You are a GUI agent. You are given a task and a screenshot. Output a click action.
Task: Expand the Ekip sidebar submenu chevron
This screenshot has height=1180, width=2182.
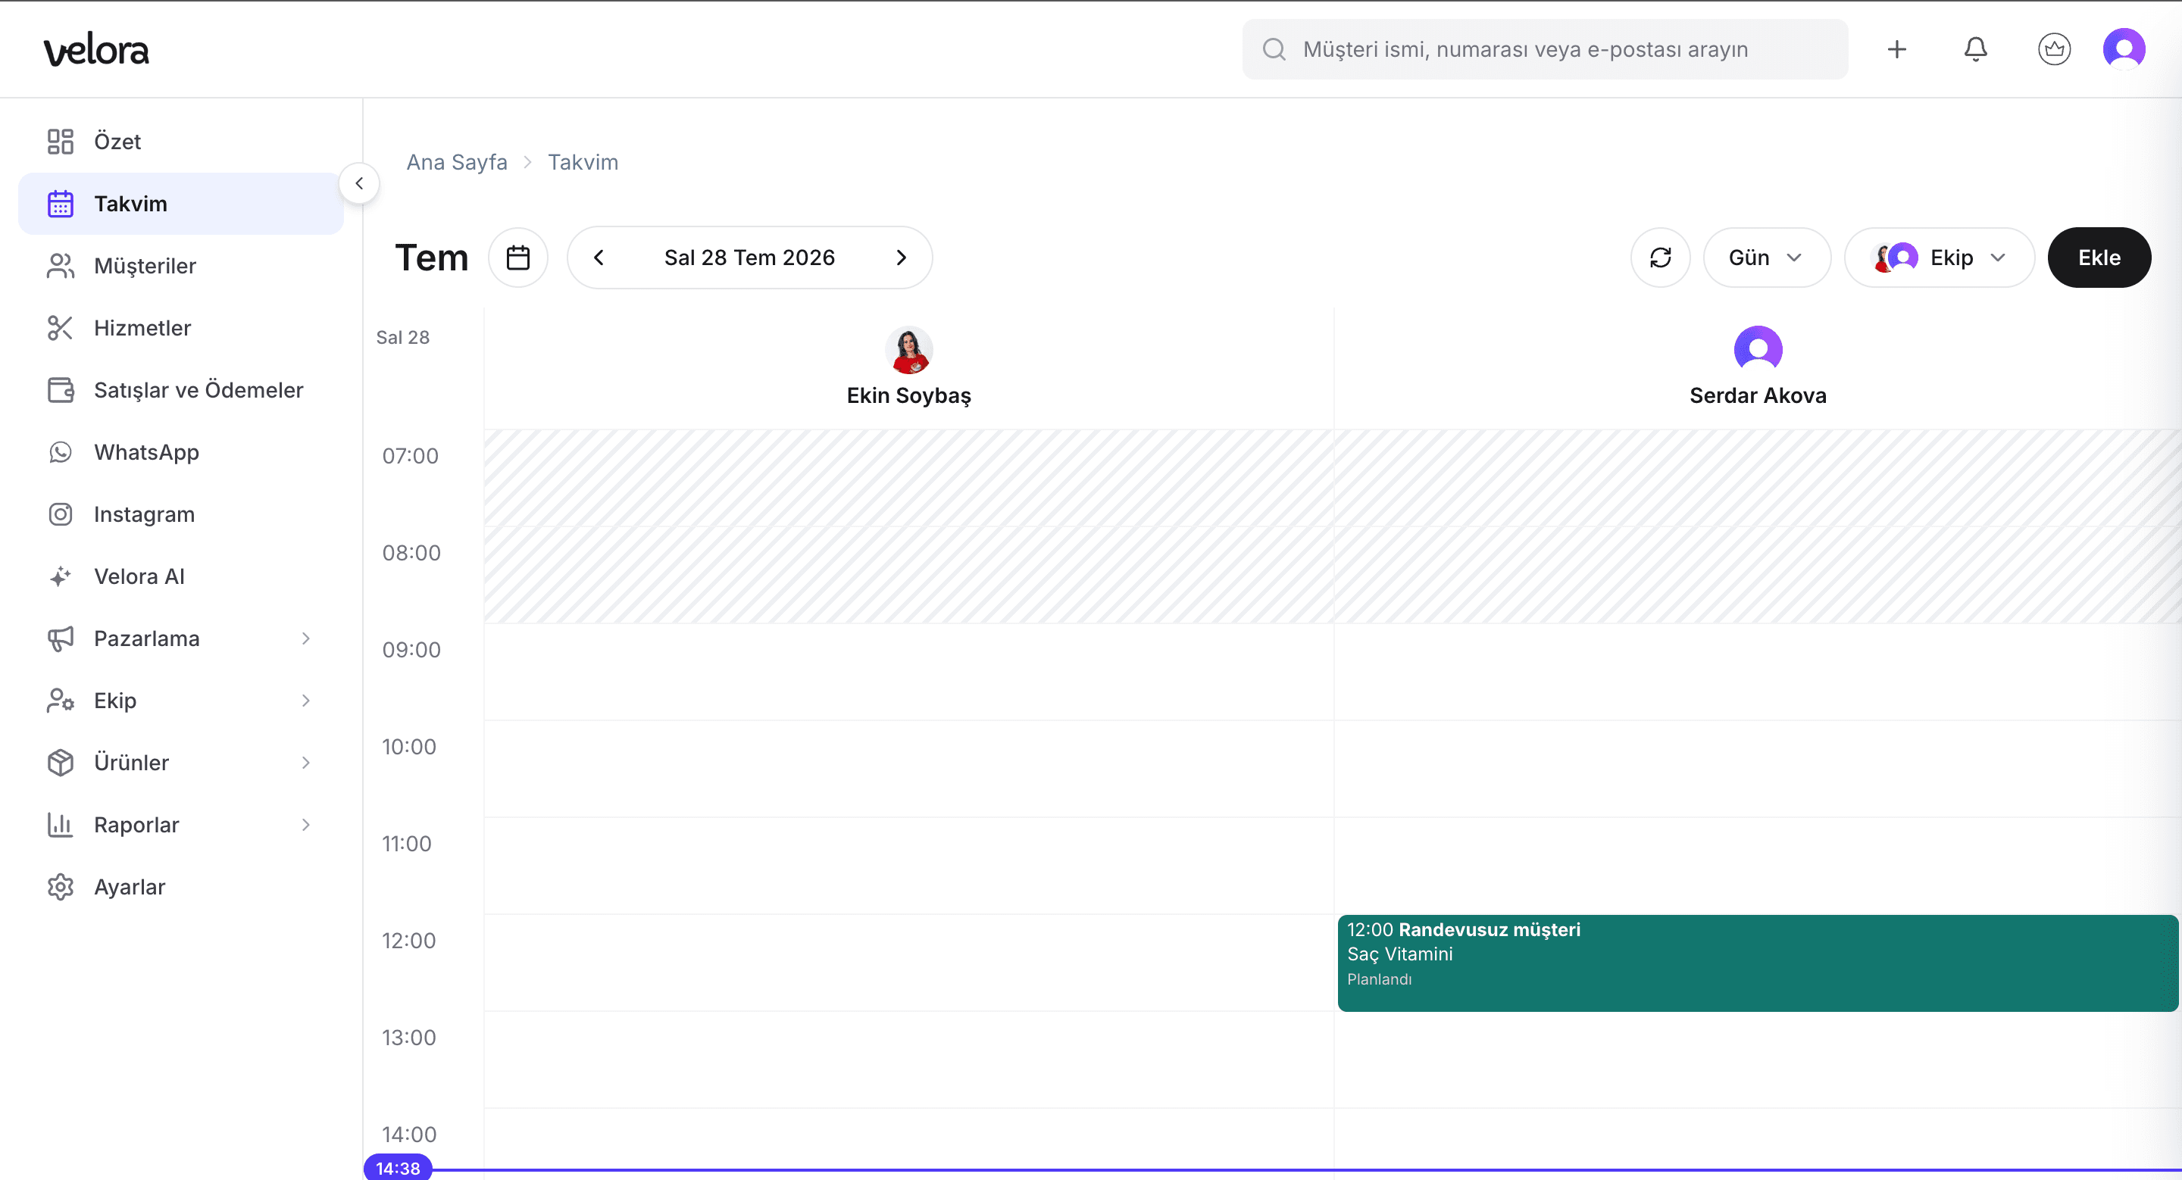tap(306, 700)
